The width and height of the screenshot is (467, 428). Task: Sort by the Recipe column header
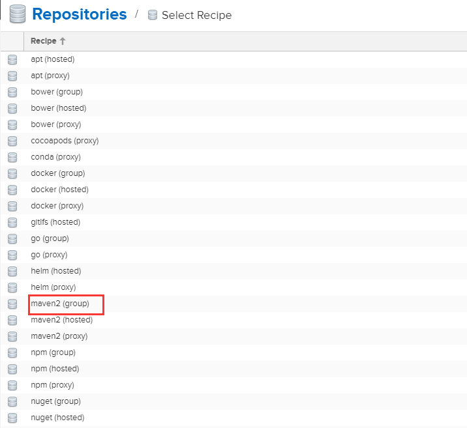[44, 41]
